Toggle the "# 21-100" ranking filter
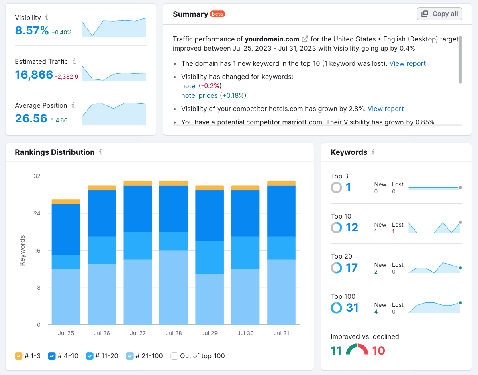 coord(130,356)
